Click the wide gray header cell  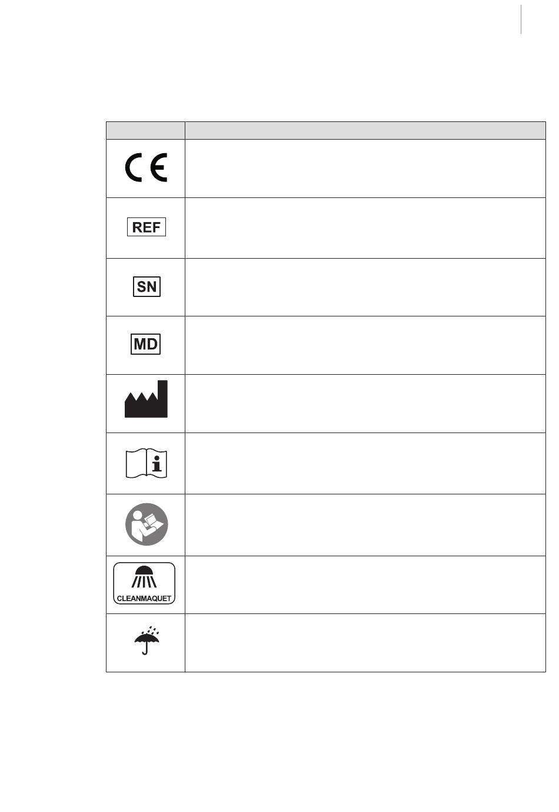click(x=365, y=130)
